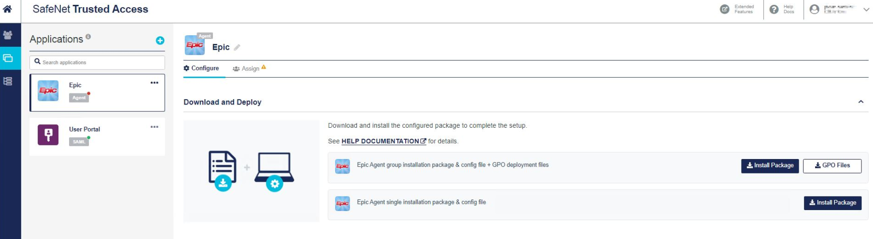
Task: Open the Epic app three-dot menu
Action: coord(155,83)
